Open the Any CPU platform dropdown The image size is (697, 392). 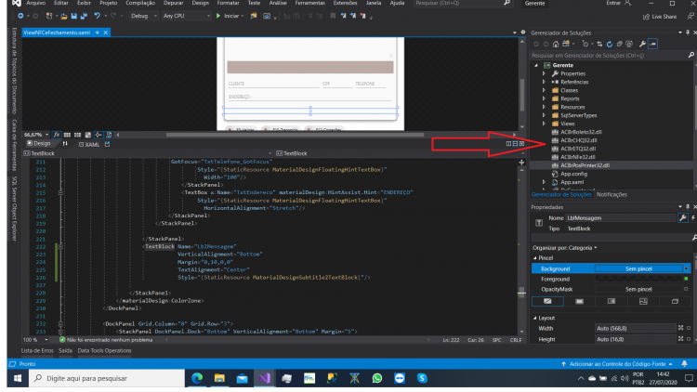186,16
